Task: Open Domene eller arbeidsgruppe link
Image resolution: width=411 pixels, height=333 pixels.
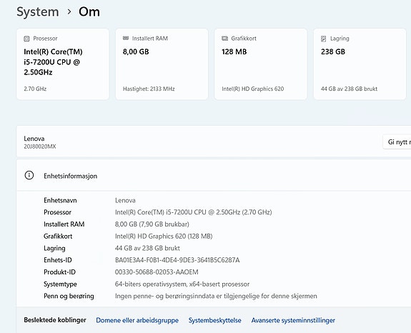Action: pyautogui.click(x=137, y=320)
